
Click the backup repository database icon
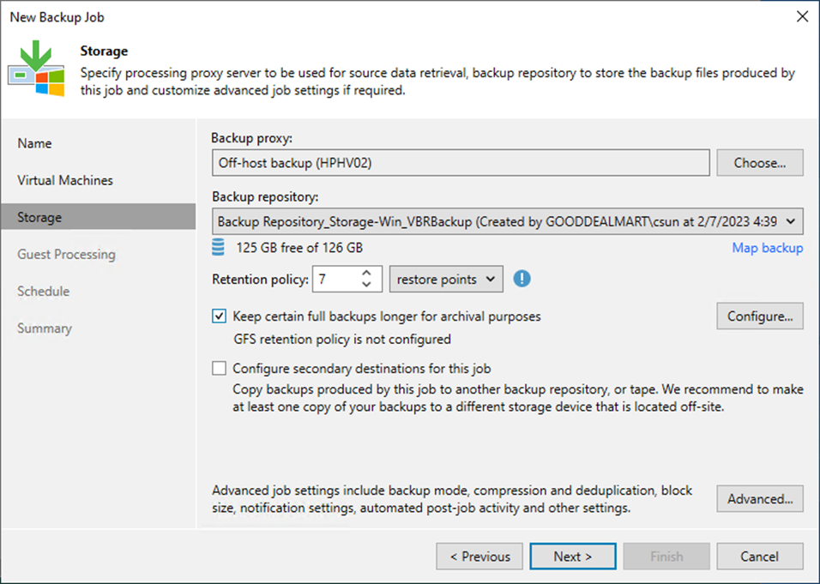pos(218,247)
